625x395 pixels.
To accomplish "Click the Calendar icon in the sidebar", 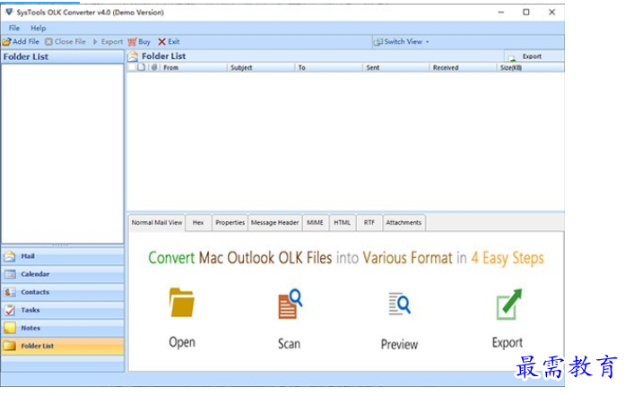I will [10, 274].
